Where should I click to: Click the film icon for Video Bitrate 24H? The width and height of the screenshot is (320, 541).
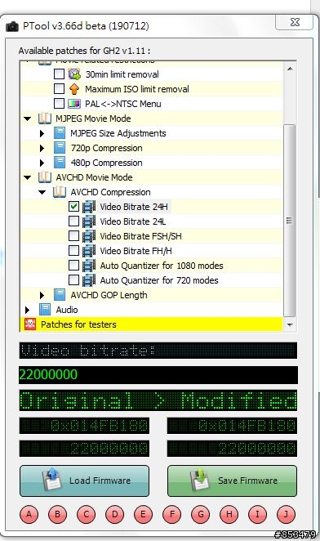(89, 207)
